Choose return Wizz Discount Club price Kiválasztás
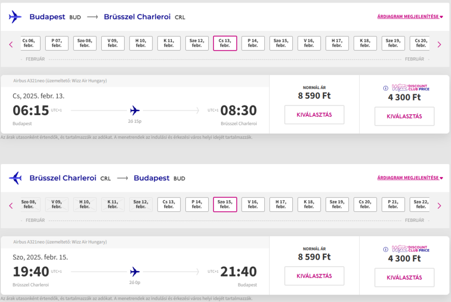 pyautogui.click(x=404, y=277)
